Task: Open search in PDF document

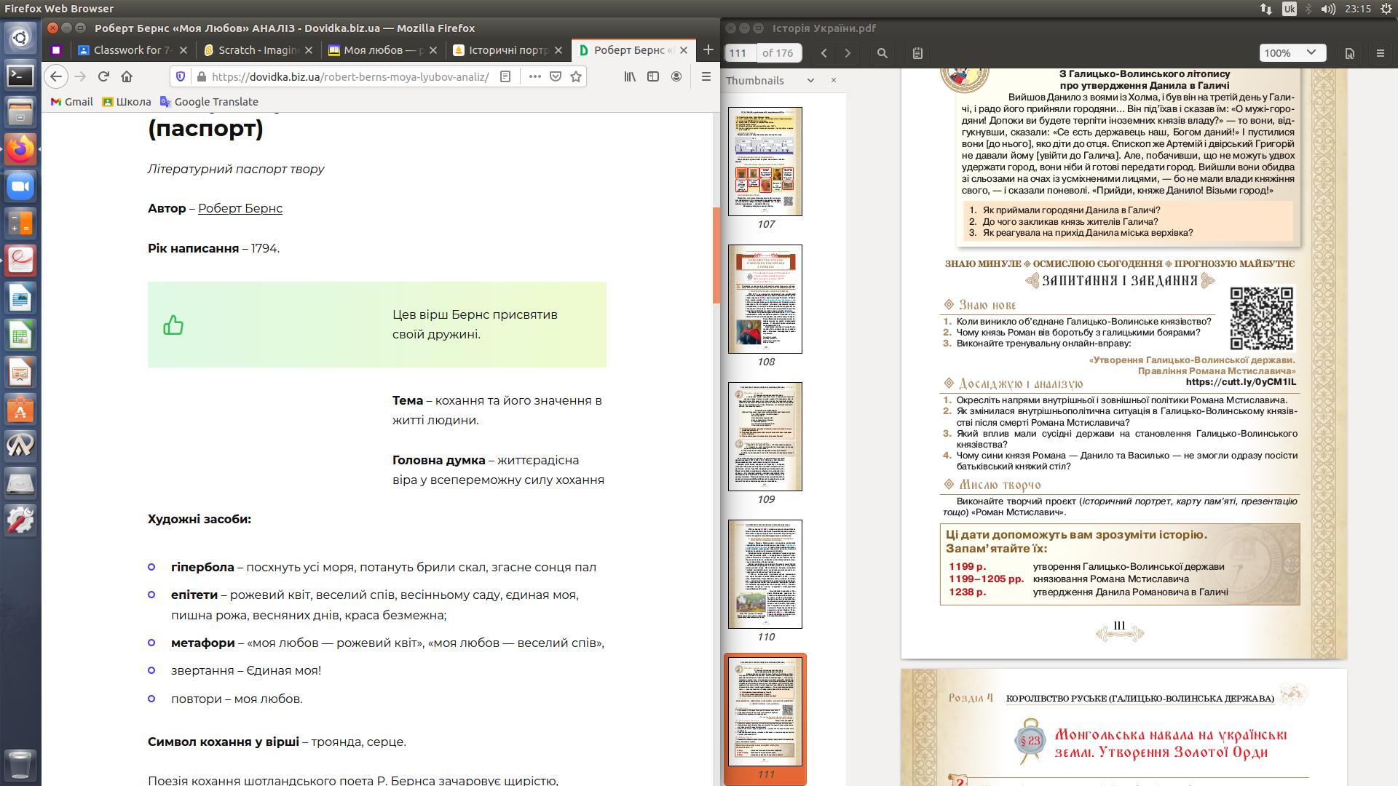Action: (x=882, y=53)
